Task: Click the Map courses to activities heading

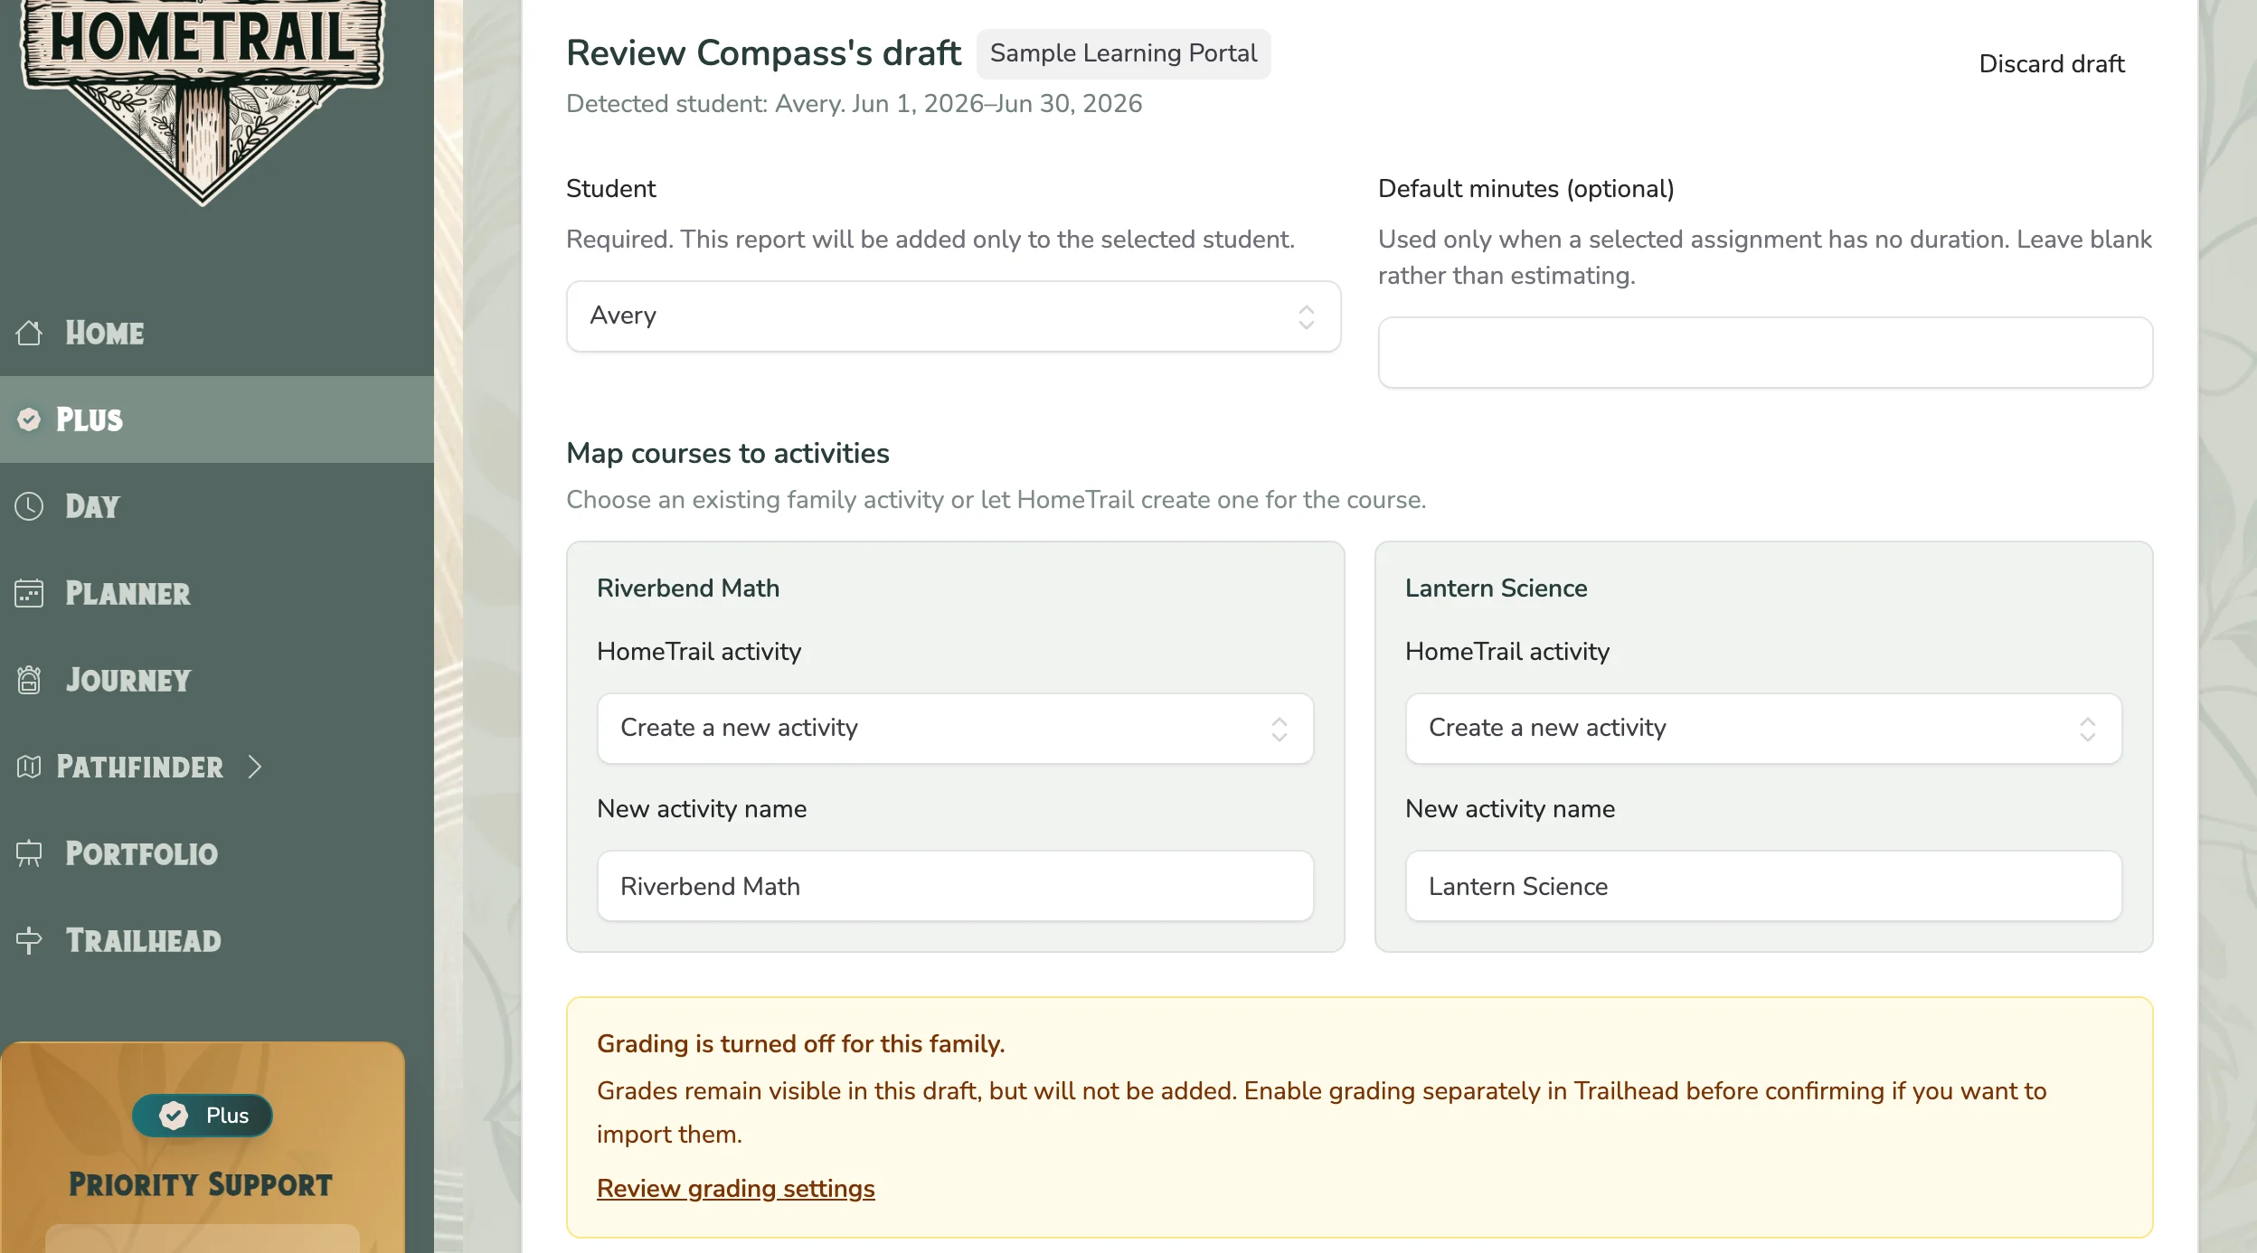Action: pyautogui.click(x=728, y=453)
